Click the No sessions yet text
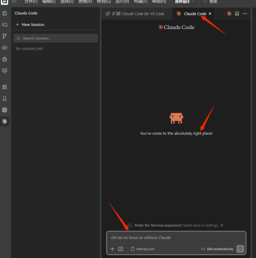 click(x=29, y=49)
